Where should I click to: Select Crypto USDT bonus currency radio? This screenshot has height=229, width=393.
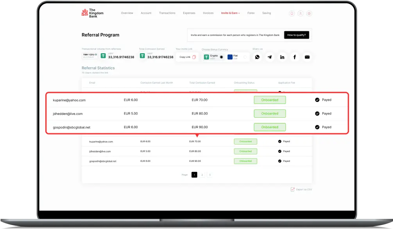pos(222,57)
